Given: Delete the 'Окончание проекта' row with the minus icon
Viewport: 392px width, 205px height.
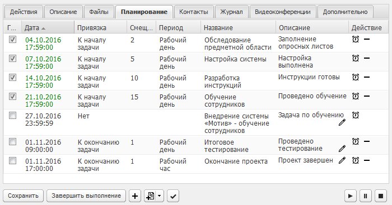Looking at the screenshot, I should click(x=366, y=160).
